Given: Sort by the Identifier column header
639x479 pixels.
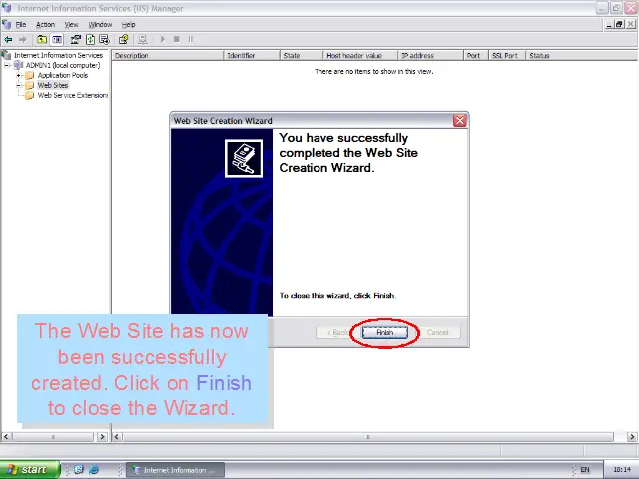Looking at the screenshot, I should pos(252,56).
